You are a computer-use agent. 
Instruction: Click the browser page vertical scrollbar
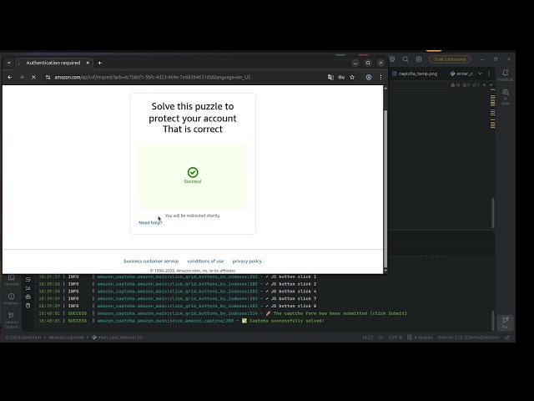point(385,190)
